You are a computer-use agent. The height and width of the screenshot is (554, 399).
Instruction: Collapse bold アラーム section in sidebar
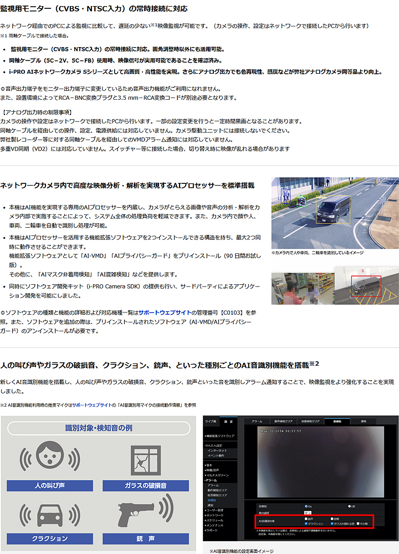click(x=211, y=480)
